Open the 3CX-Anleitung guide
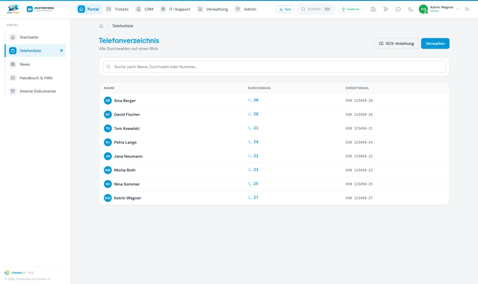 pos(396,43)
